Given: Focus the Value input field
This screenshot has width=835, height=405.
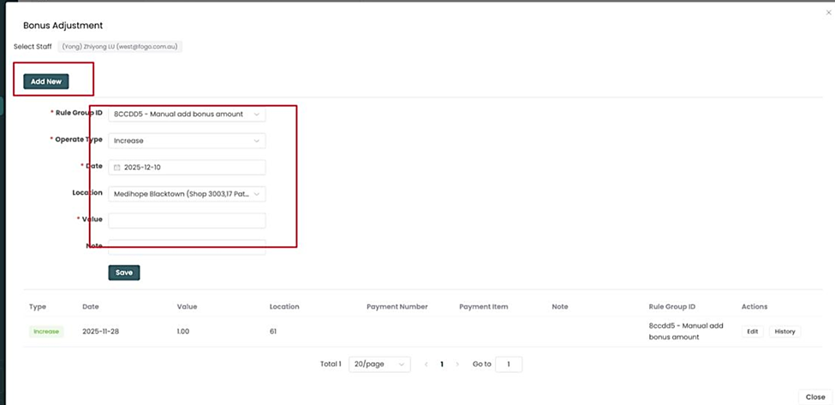Looking at the screenshot, I should [187, 220].
